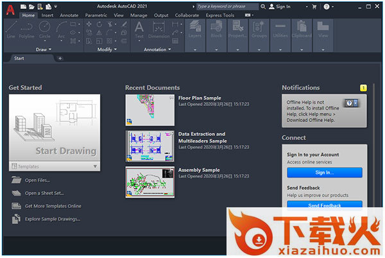This screenshot has height=258, width=385.
Task: Select the Rotate tool in the Modify panel
Action: (99, 24)
